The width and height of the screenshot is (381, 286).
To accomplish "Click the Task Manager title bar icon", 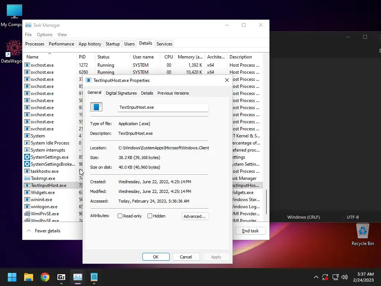I will click(28, 25).
